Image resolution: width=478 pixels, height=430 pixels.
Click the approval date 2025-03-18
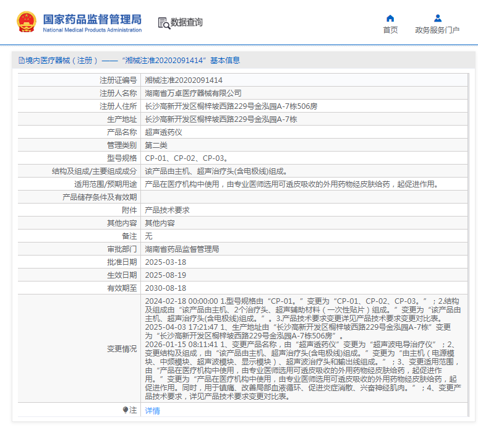(165, 262)
